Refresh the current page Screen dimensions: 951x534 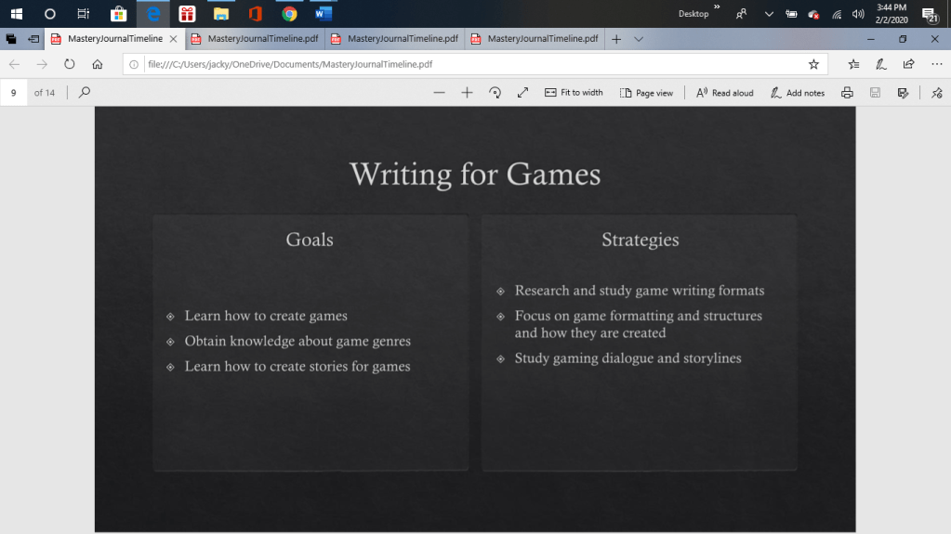point(69,64)
